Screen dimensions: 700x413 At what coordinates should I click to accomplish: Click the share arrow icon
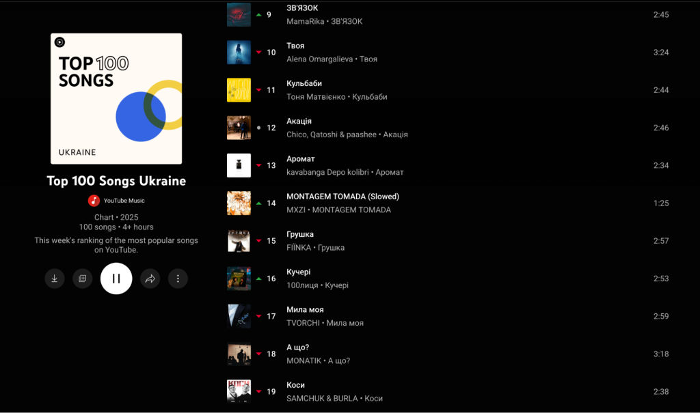tap(150, 279)
